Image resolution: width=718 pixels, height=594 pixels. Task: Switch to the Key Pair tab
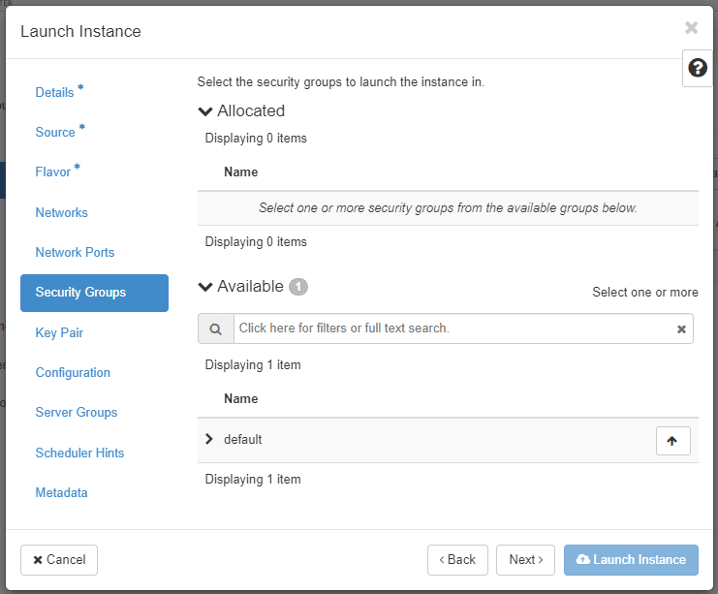59,332
